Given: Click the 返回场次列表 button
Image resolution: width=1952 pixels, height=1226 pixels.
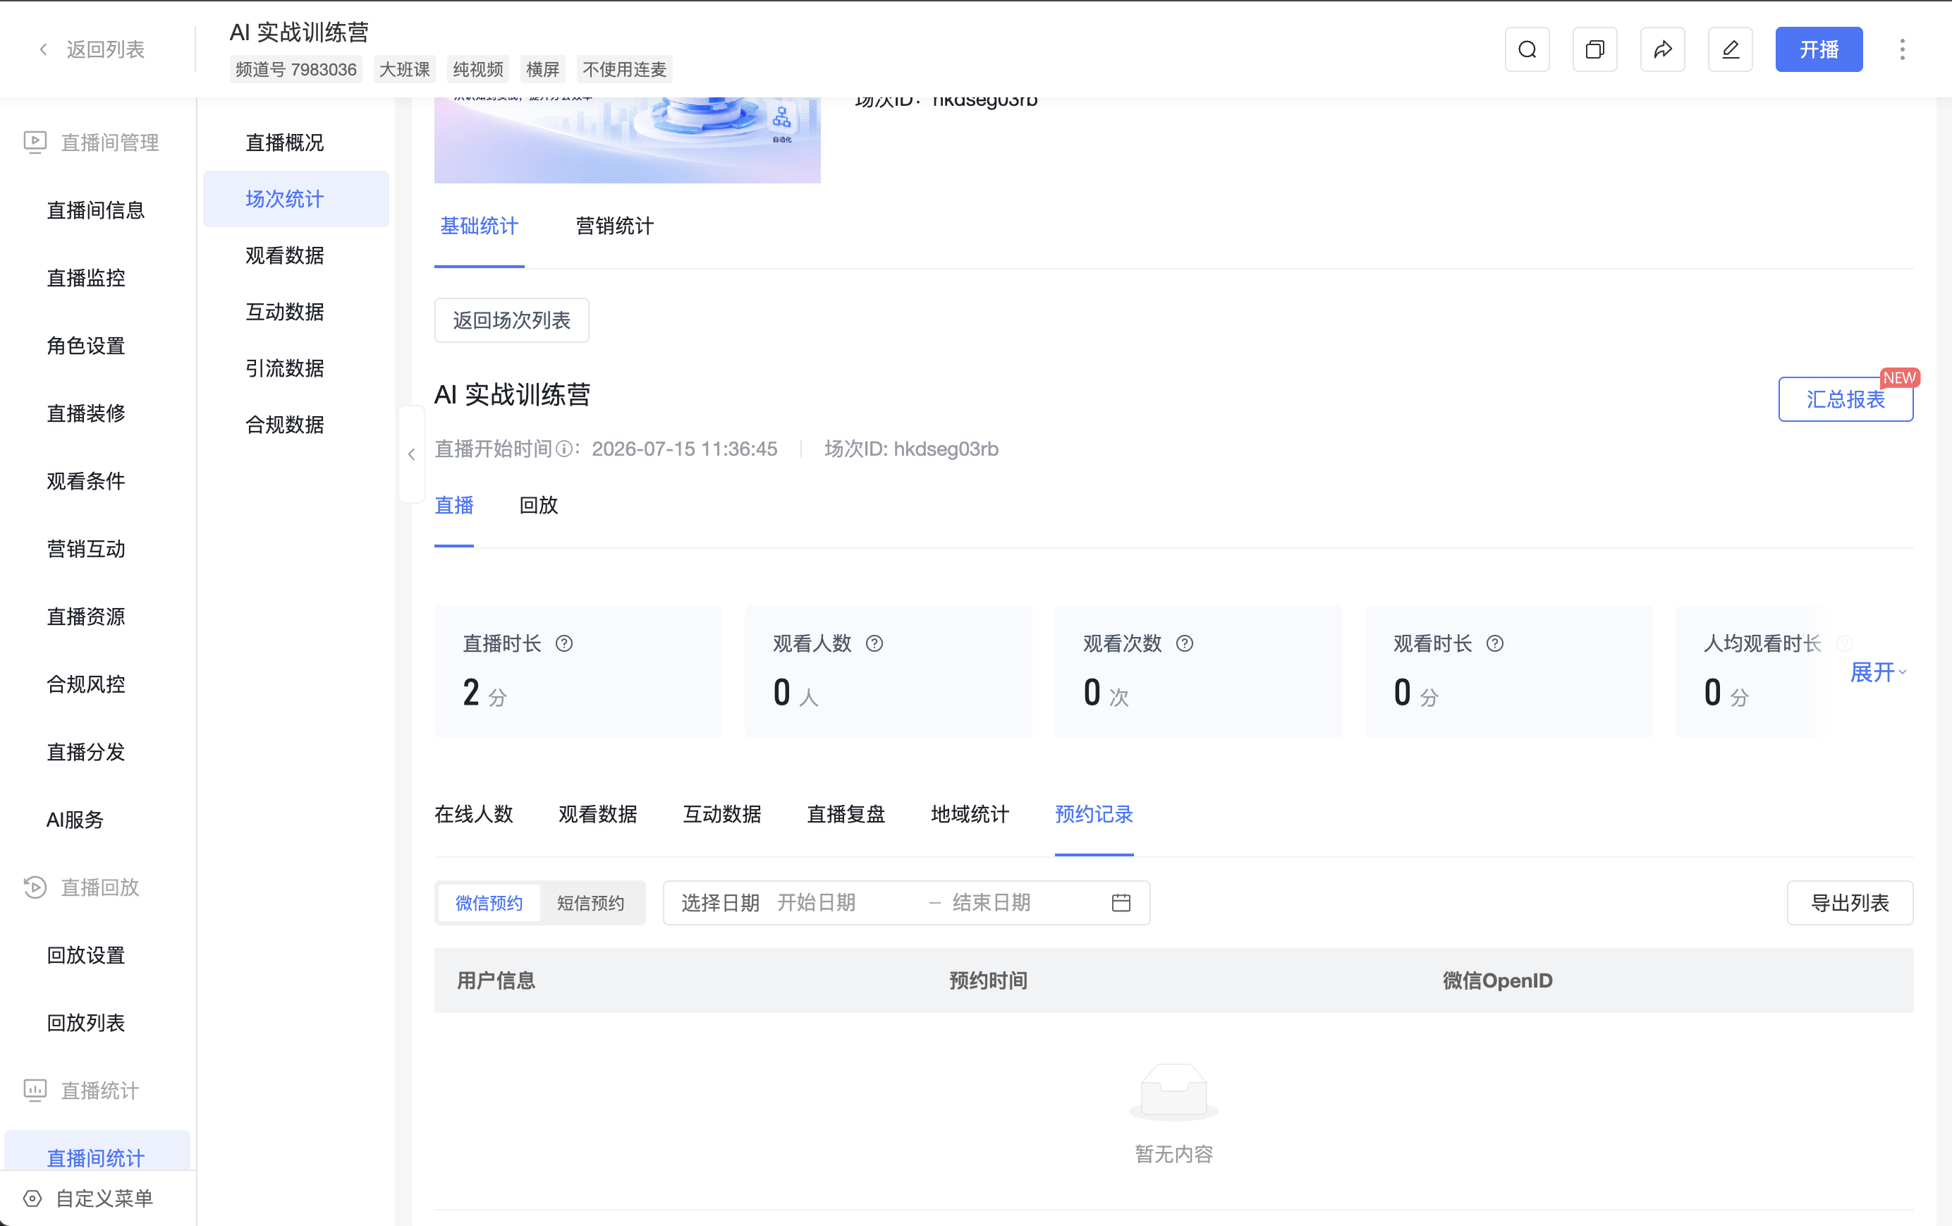Looking at the screenshot, I should tap(511, 320).
